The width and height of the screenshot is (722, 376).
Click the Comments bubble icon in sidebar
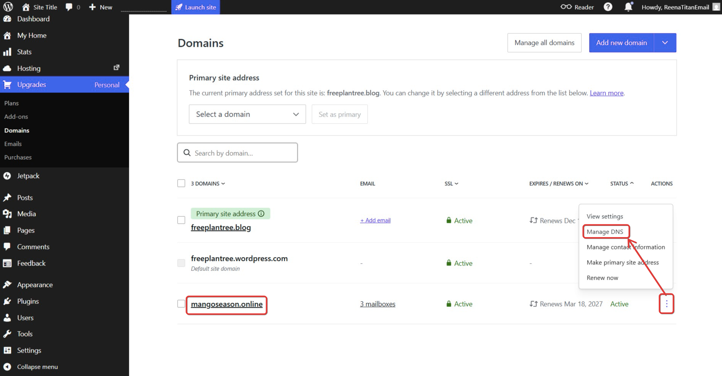[x=7, y=247]
